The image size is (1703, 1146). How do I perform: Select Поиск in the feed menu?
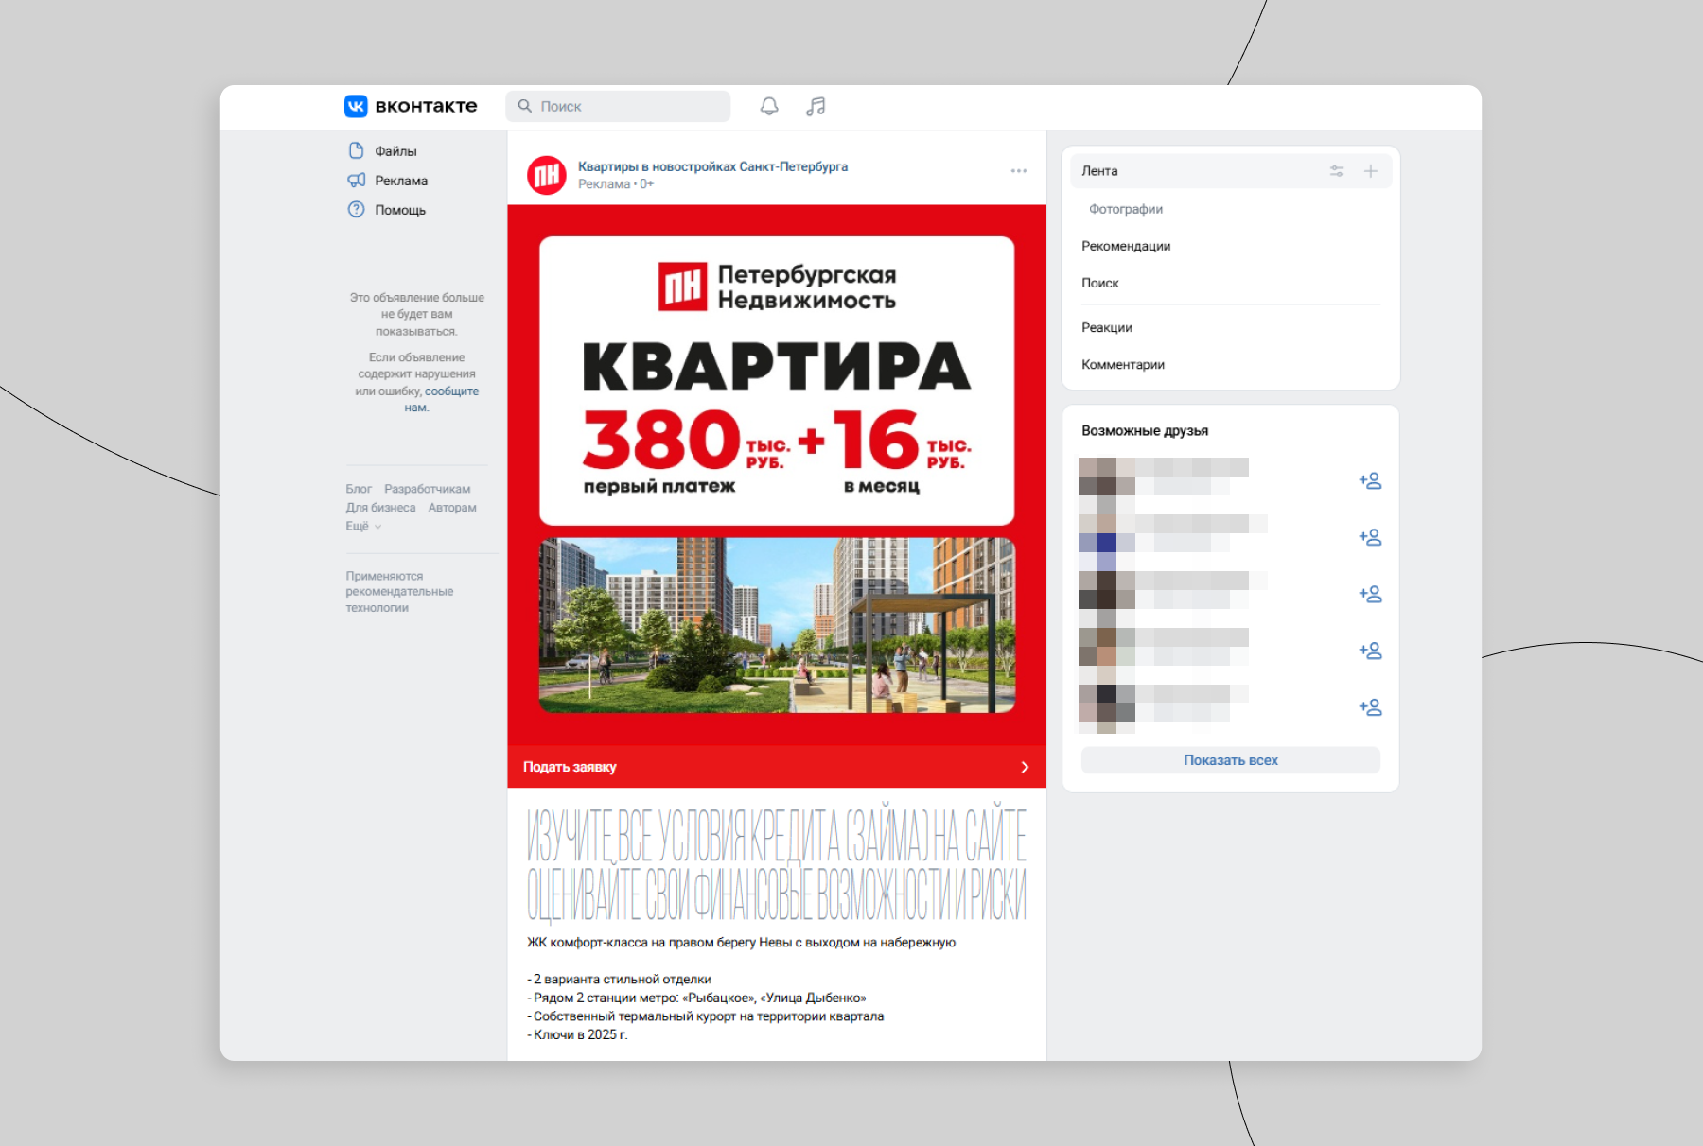[x=1099, y=283]
